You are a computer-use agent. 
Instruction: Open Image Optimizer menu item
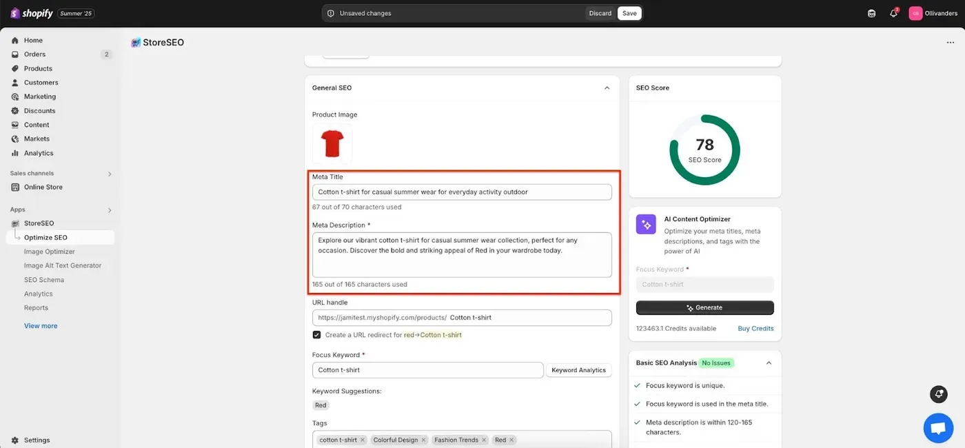50,252
